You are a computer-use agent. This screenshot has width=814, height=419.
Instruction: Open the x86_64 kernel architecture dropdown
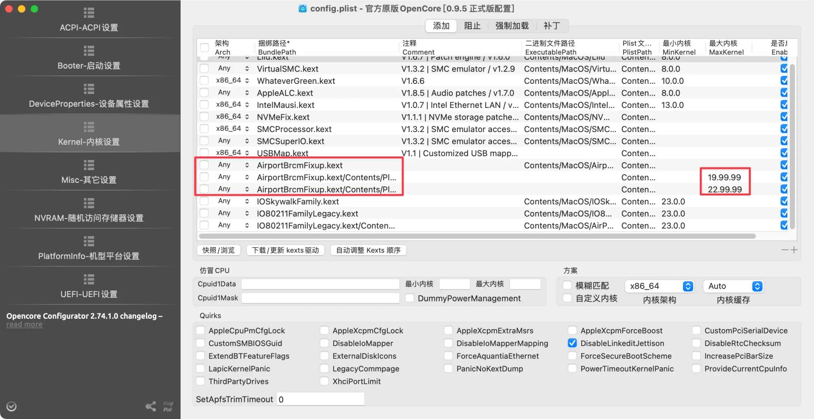point(688,287)
